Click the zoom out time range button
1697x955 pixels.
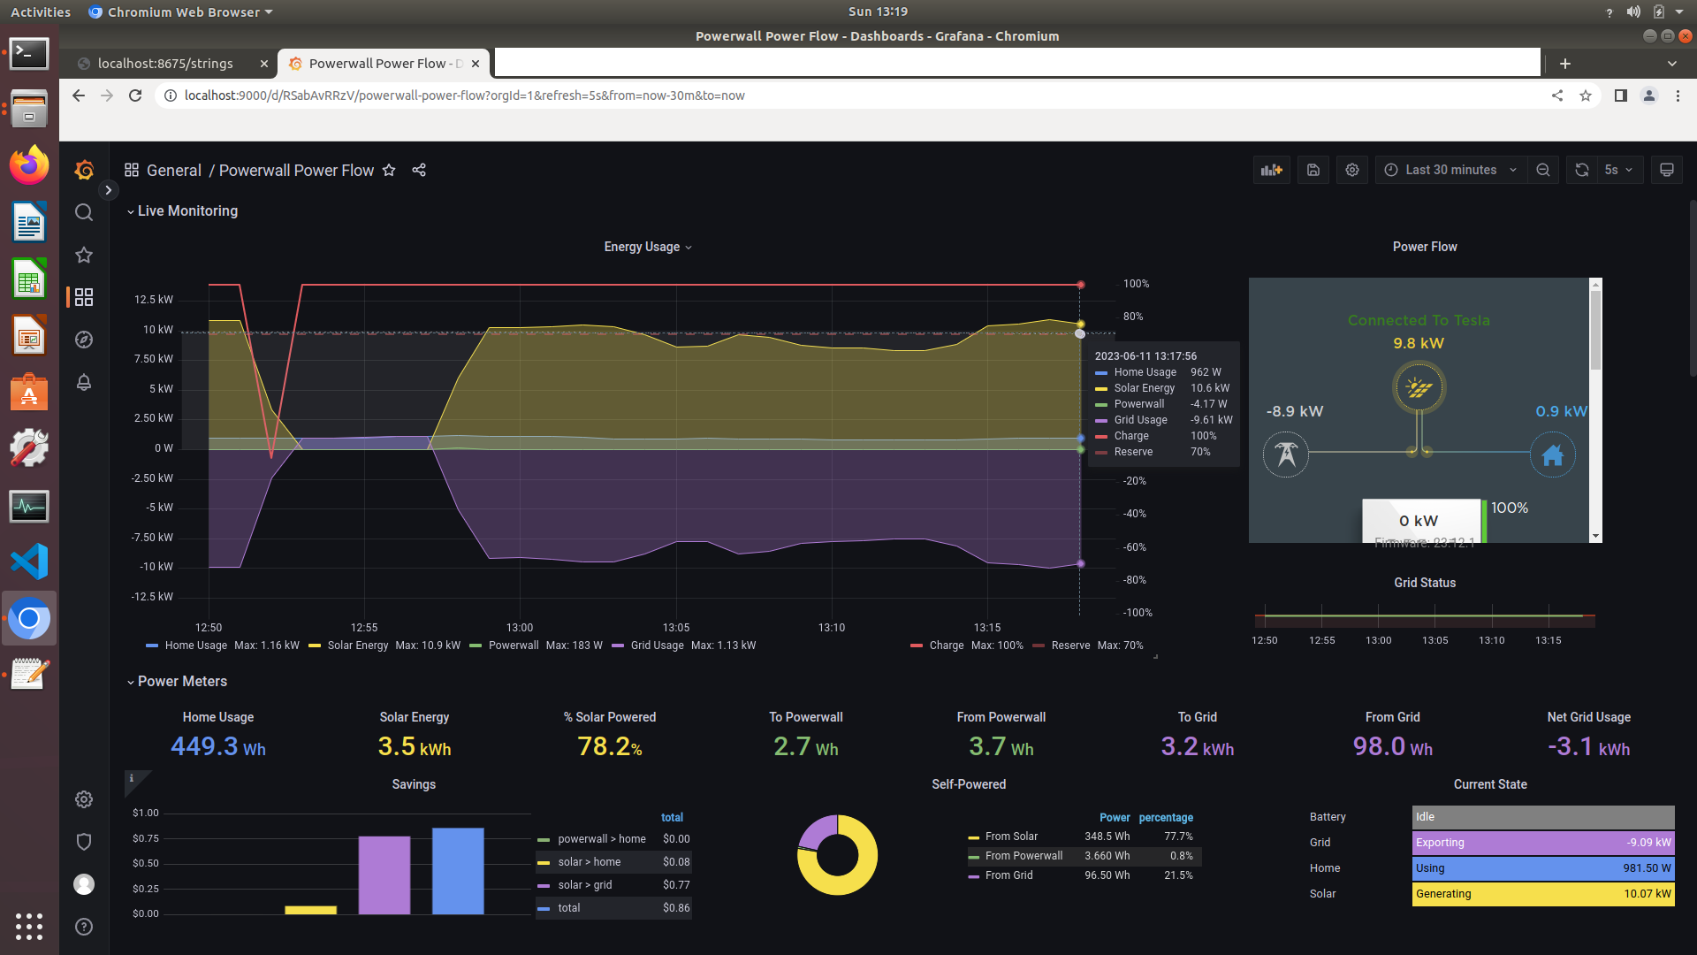click(x=1543, y=169)
